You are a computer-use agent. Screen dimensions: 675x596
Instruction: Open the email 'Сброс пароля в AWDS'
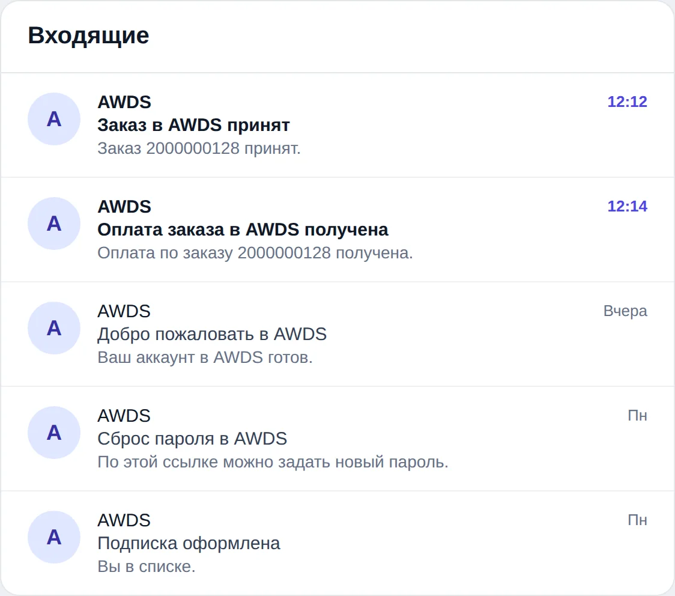point(337,439)
